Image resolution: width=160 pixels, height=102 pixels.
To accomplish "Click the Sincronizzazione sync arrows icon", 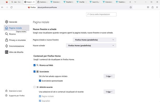I will click(7, 46).
